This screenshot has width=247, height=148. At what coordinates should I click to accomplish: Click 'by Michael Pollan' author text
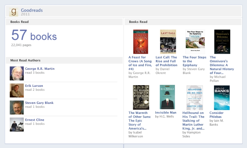click(x=217, y=79)
